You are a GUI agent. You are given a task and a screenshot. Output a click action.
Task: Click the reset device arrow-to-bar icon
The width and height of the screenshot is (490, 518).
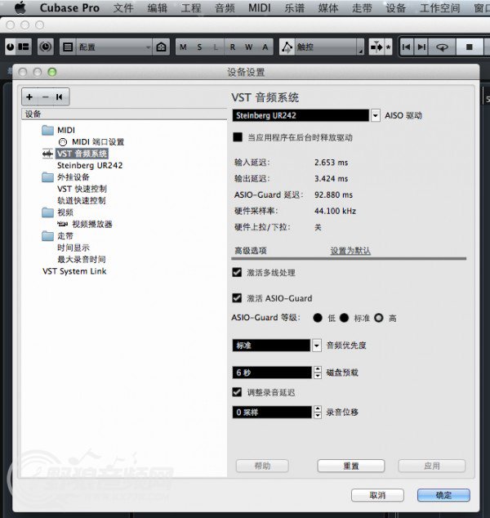point(60,96)
